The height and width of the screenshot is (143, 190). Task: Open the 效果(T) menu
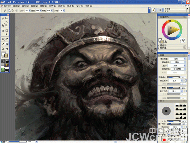[61, 6]
